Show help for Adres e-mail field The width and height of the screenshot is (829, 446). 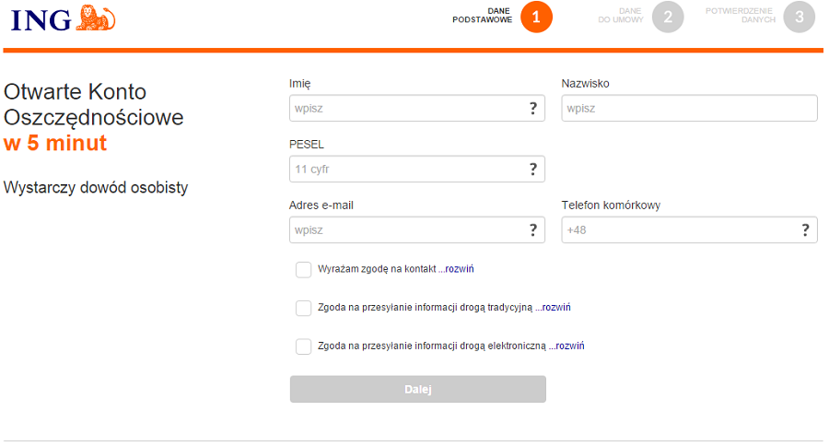pyautogui.click(x=533, y=230)
